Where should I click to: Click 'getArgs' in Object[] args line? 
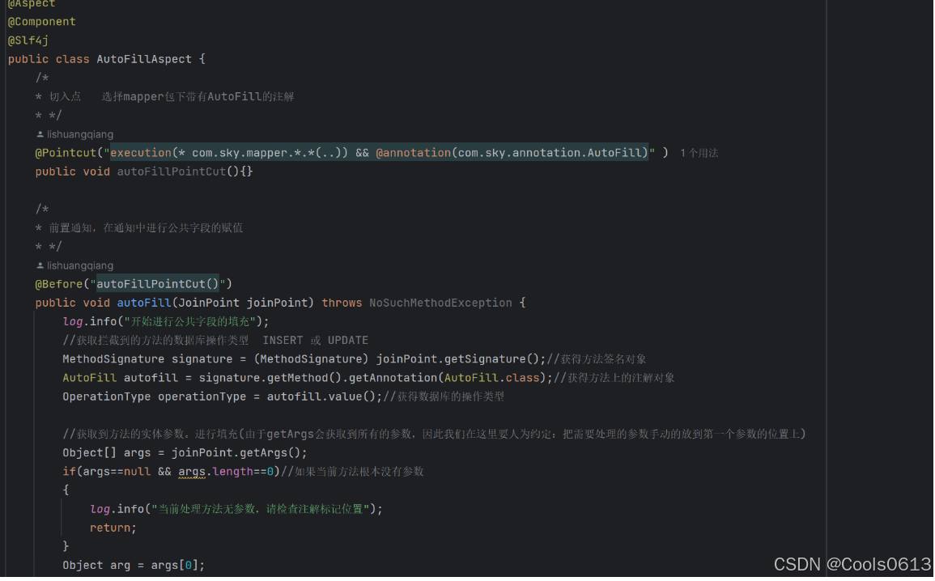[x=264, y=453]
